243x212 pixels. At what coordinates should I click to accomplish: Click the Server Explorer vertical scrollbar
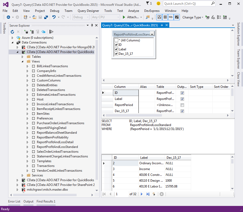click(x=97, y=110)
